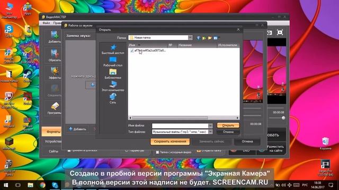Go to Рабочий стол in the places sidebar
Screen dimensions: 339x190
point(113,62)
